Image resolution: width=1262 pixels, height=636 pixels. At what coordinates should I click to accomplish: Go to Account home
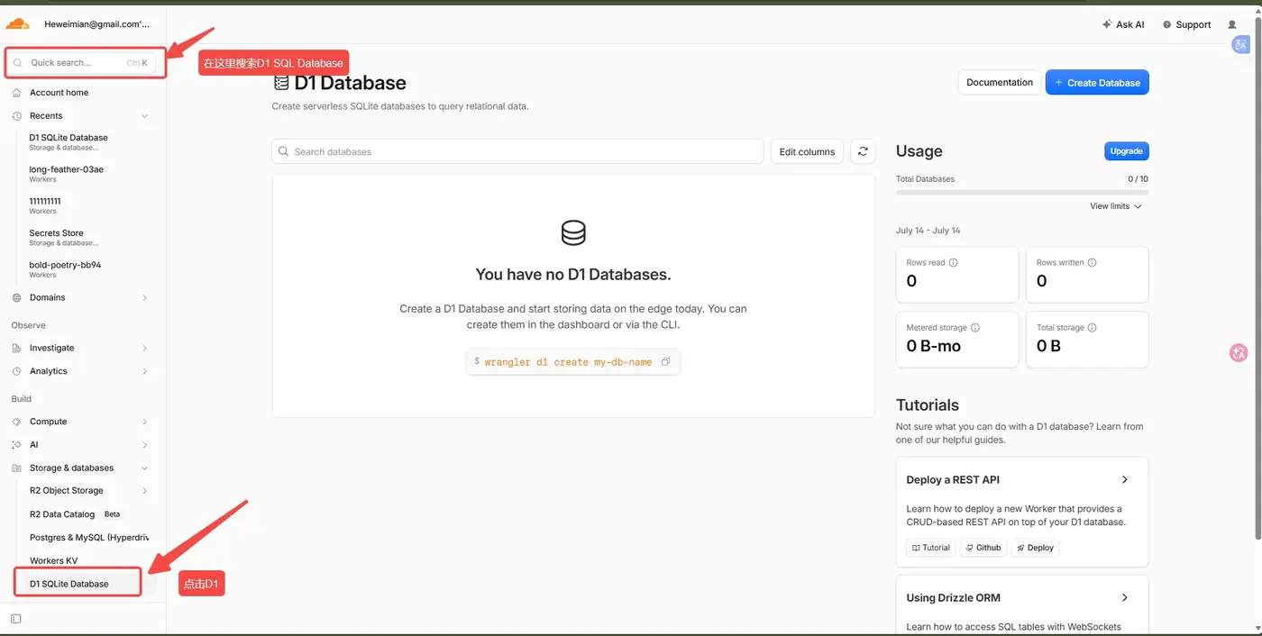click(x=59, y=93)
